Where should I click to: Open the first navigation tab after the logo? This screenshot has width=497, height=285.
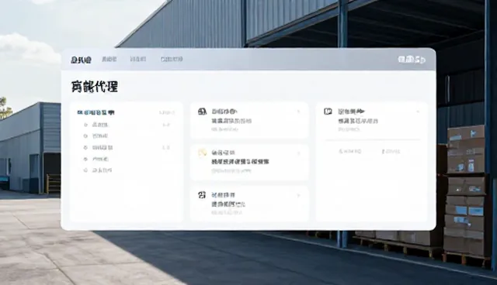point(109,59)
